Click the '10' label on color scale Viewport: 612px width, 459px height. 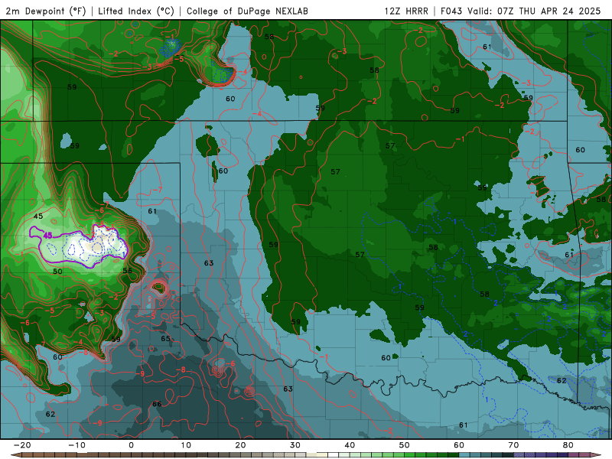tap(186, 445)
